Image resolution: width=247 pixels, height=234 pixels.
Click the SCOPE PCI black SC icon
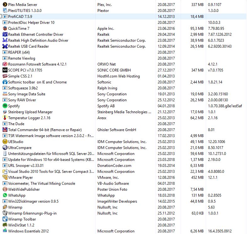pos(5,70)
